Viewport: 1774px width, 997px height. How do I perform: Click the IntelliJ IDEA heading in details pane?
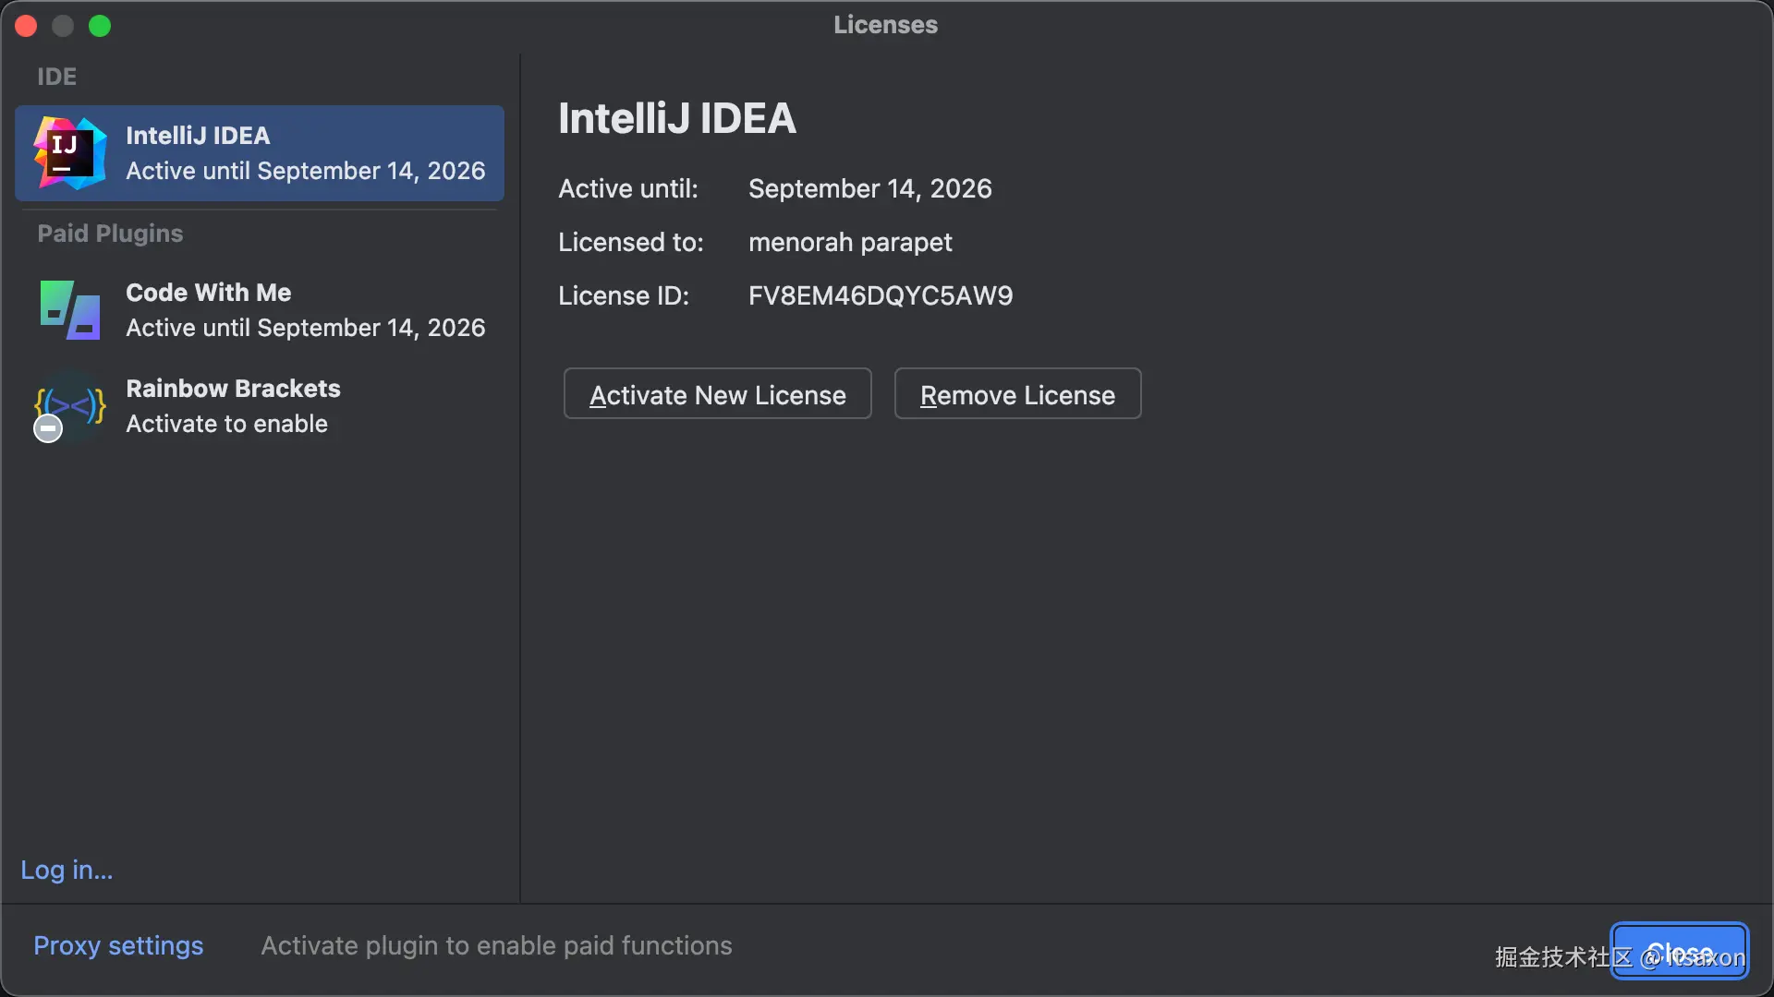676,118
